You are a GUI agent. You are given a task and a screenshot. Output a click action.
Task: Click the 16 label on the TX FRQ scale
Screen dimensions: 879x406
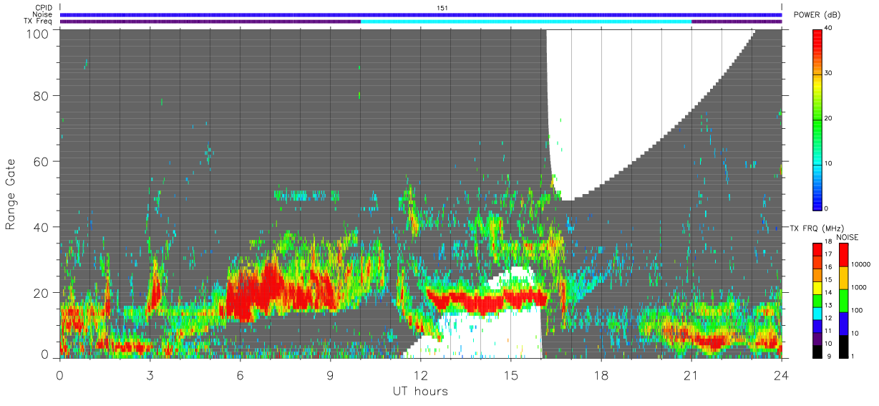click(x=828, y=267)
